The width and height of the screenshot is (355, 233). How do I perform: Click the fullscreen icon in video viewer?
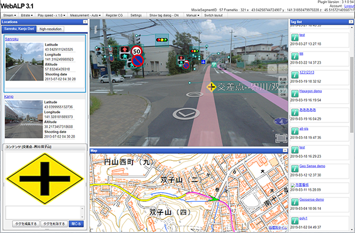(281, 138)
